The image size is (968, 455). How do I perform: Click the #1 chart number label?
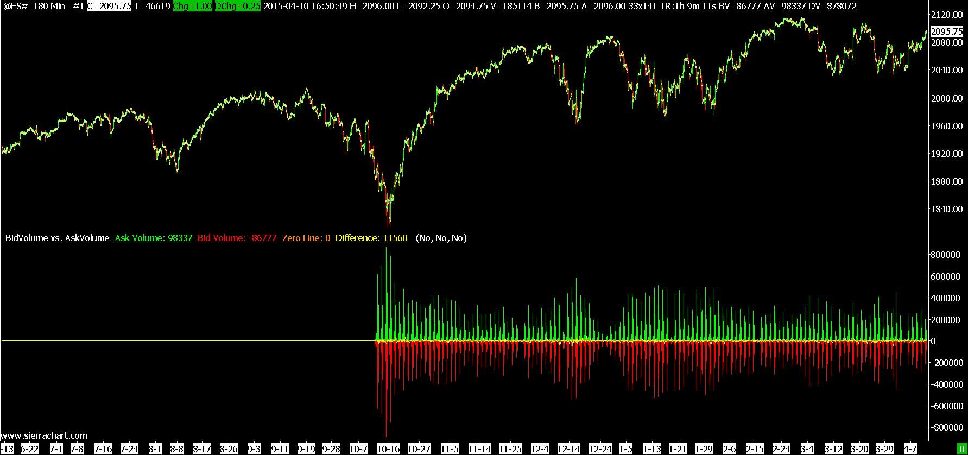click(78, 6)
